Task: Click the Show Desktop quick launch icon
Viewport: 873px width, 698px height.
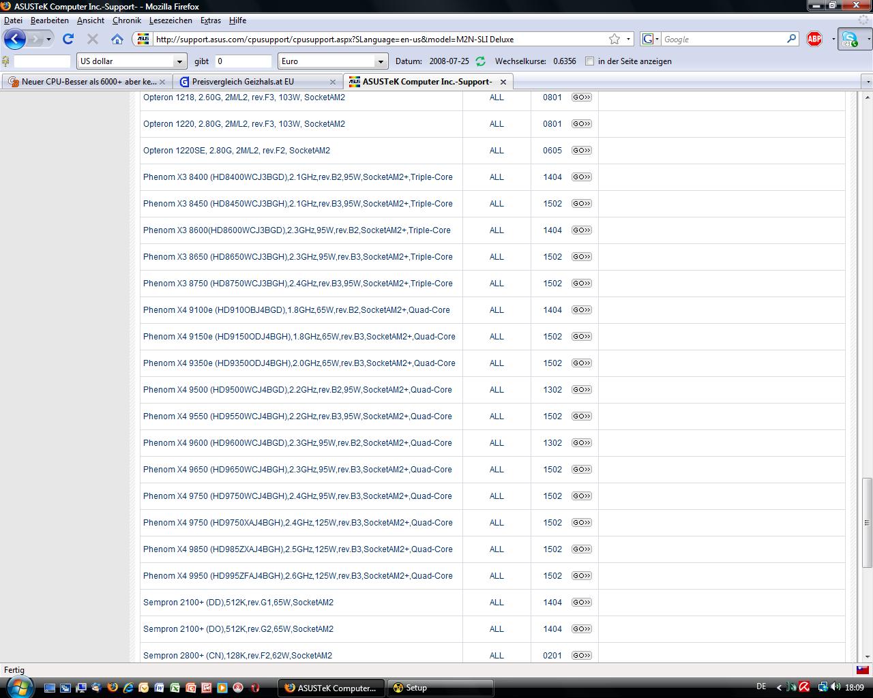Action: click(49, 688)
